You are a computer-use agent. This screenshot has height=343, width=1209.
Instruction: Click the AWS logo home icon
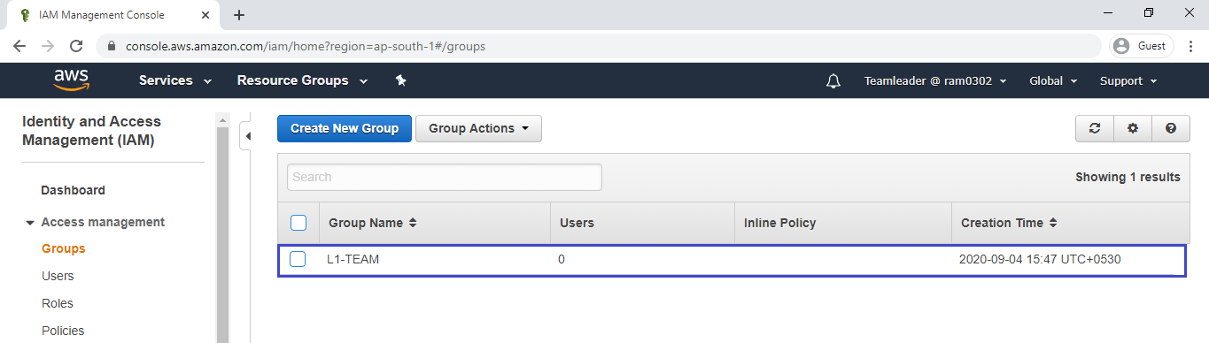click(x=71, y=80)
